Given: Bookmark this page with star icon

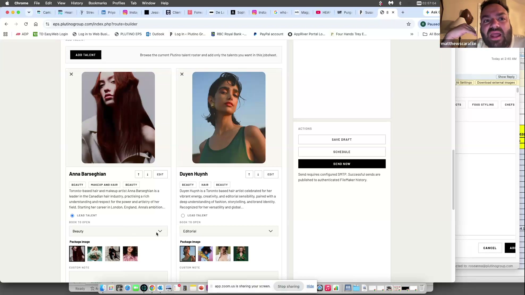Looking at the screenshot, I should point(408,24).
